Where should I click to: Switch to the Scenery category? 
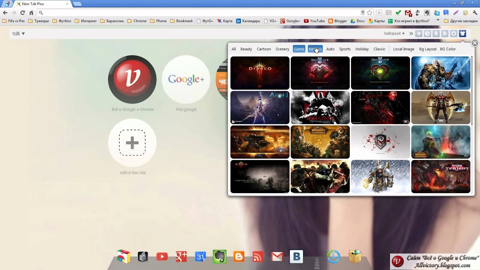(x=282, y=49)
